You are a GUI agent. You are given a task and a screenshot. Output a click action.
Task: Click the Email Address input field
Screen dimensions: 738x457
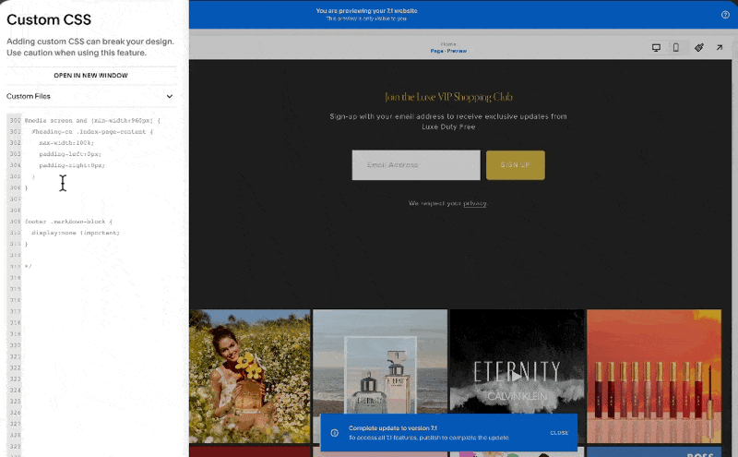pos(416,165)
